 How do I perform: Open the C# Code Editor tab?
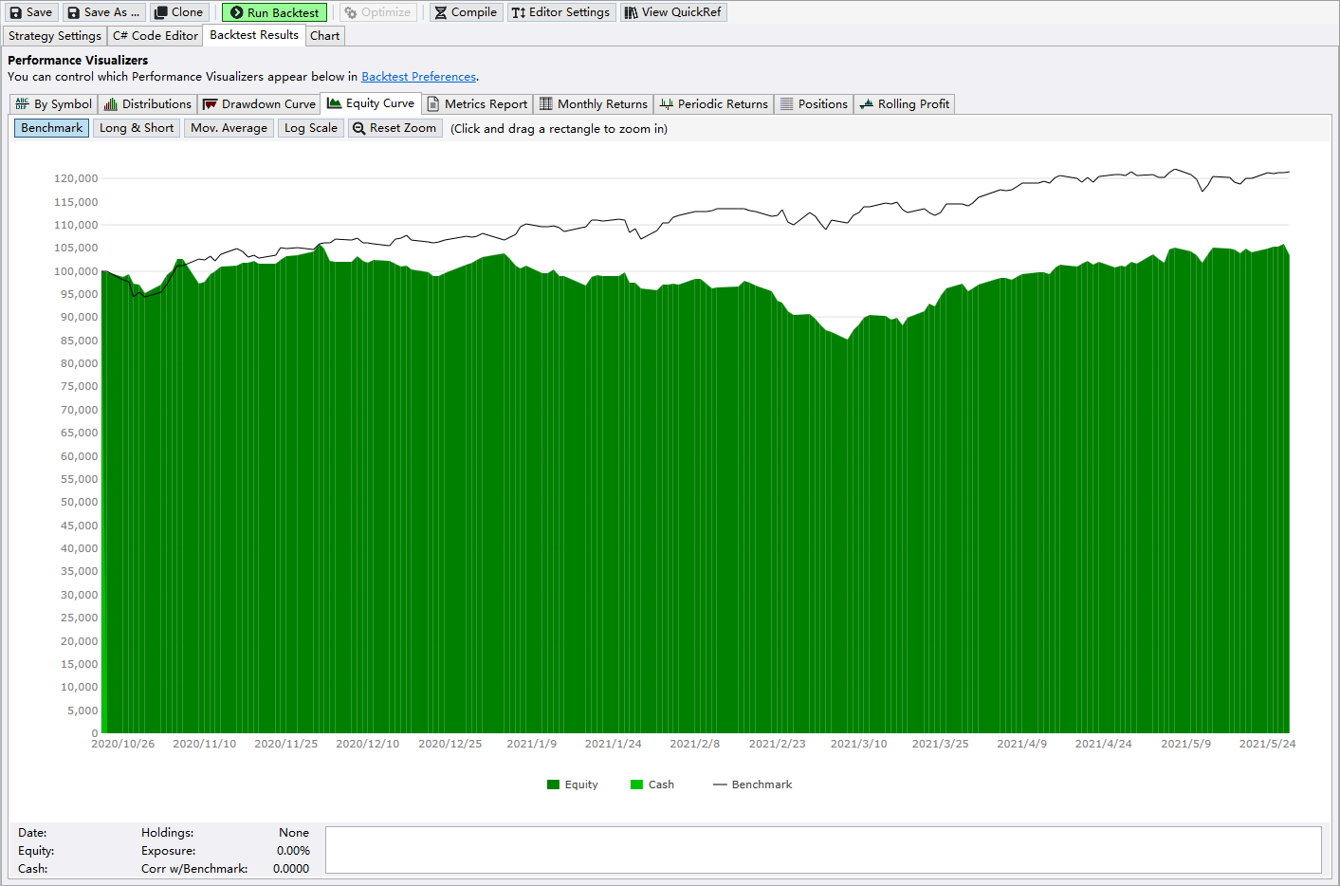[x=156, y=36]
